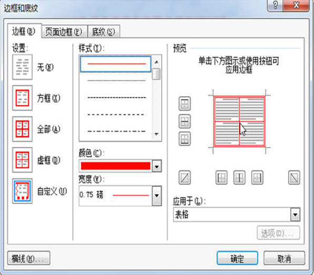The width and height of the screenshot is (314, 275).
Task: Switch to the 页面边框 tab
Action: coord(64,32)
